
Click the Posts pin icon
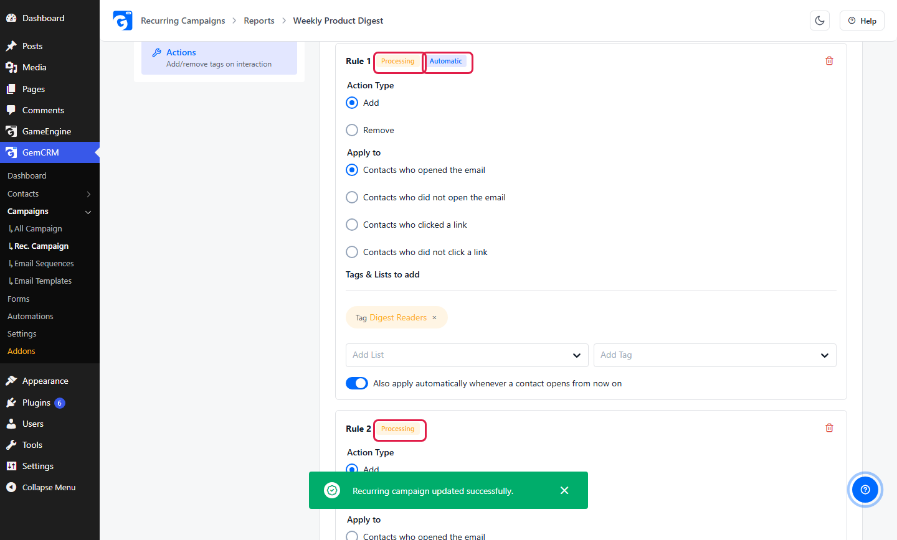pos(11,46)
